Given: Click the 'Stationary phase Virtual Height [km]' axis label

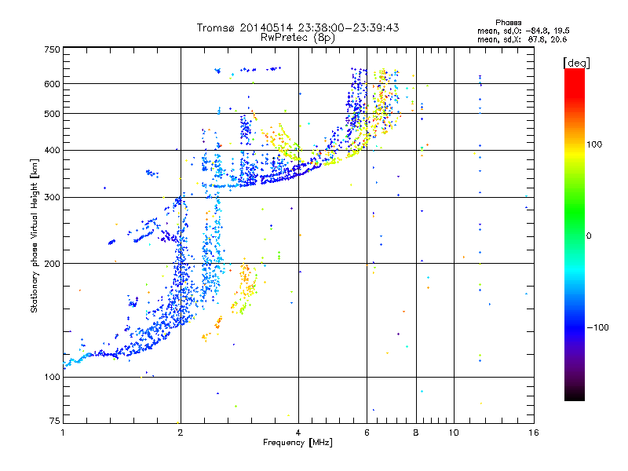Looking at the screenshot, I should point(34,236).
